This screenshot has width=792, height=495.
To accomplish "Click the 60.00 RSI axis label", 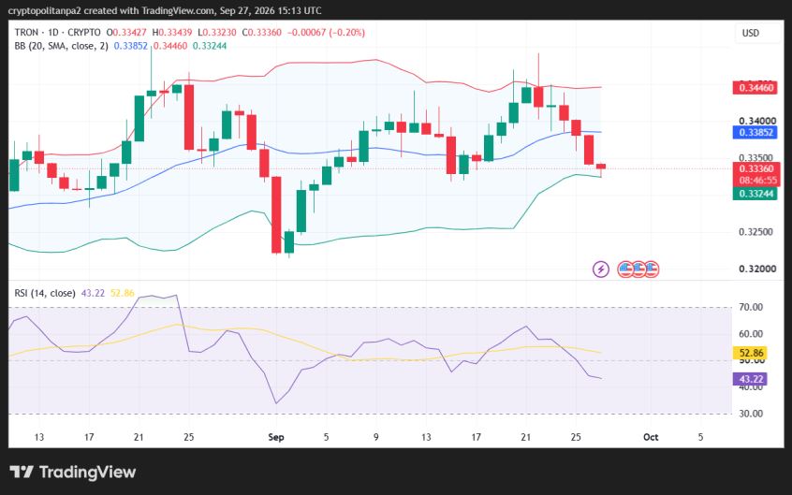I will point(751,333).
